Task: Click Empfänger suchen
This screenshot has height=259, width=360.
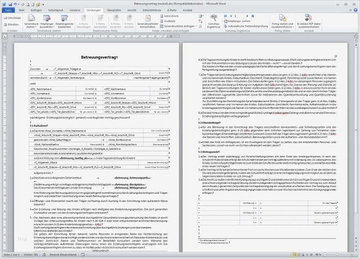Action: [237, 21]
